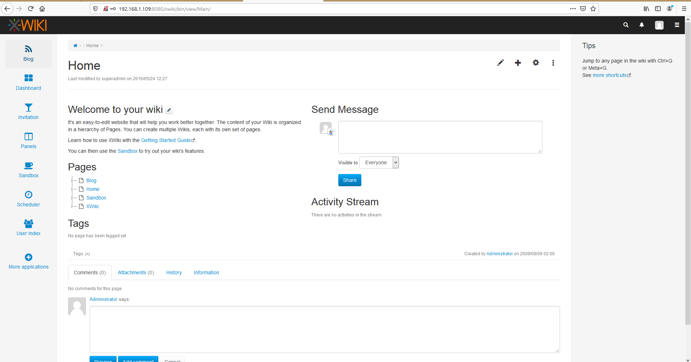The width and height of the screenshot is (691, 362).
Task: Click the plus create page icon
Action: (518, 63)
